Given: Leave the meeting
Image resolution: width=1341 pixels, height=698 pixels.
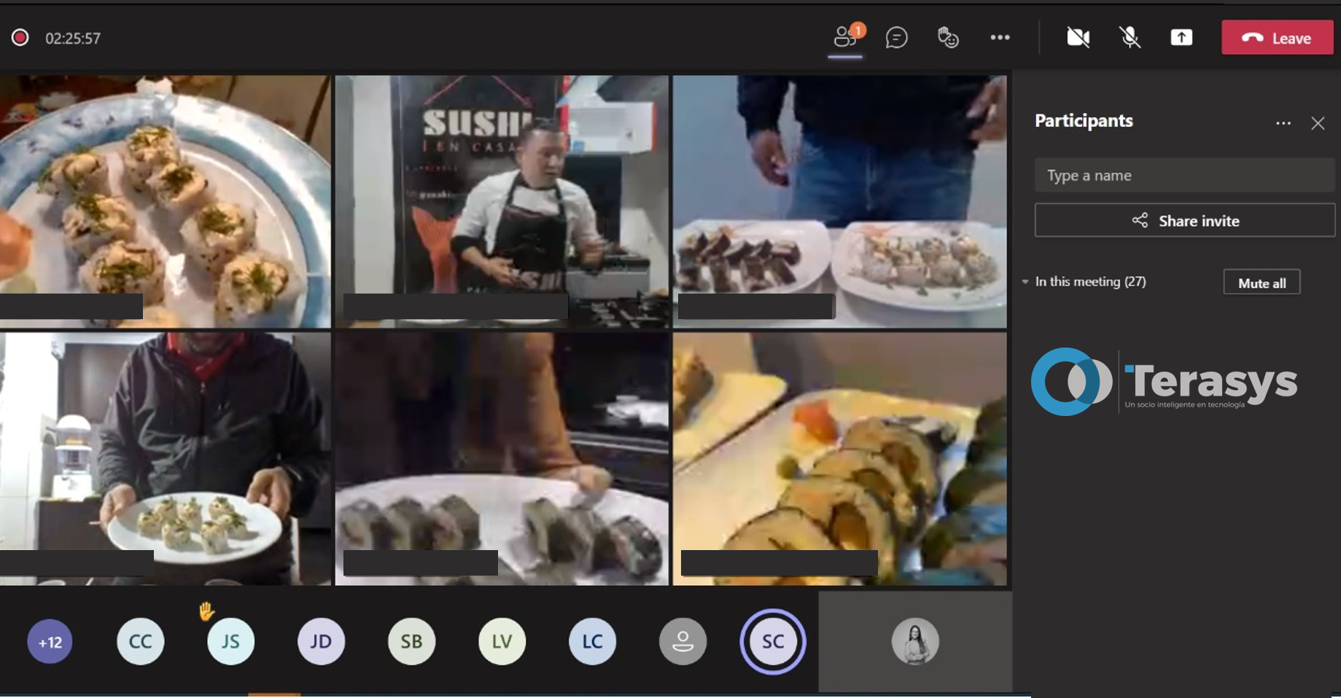Looking at the screenshot, I should coord(1277,38).
